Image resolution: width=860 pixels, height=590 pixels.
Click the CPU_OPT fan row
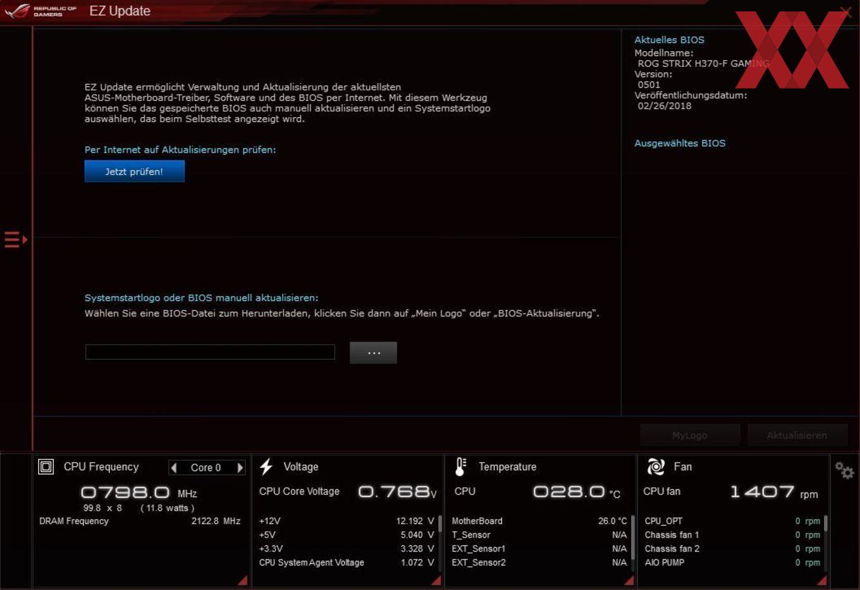[x=732, y=521]
